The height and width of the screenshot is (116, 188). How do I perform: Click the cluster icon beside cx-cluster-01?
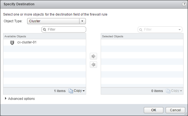[x=12, y=43]
